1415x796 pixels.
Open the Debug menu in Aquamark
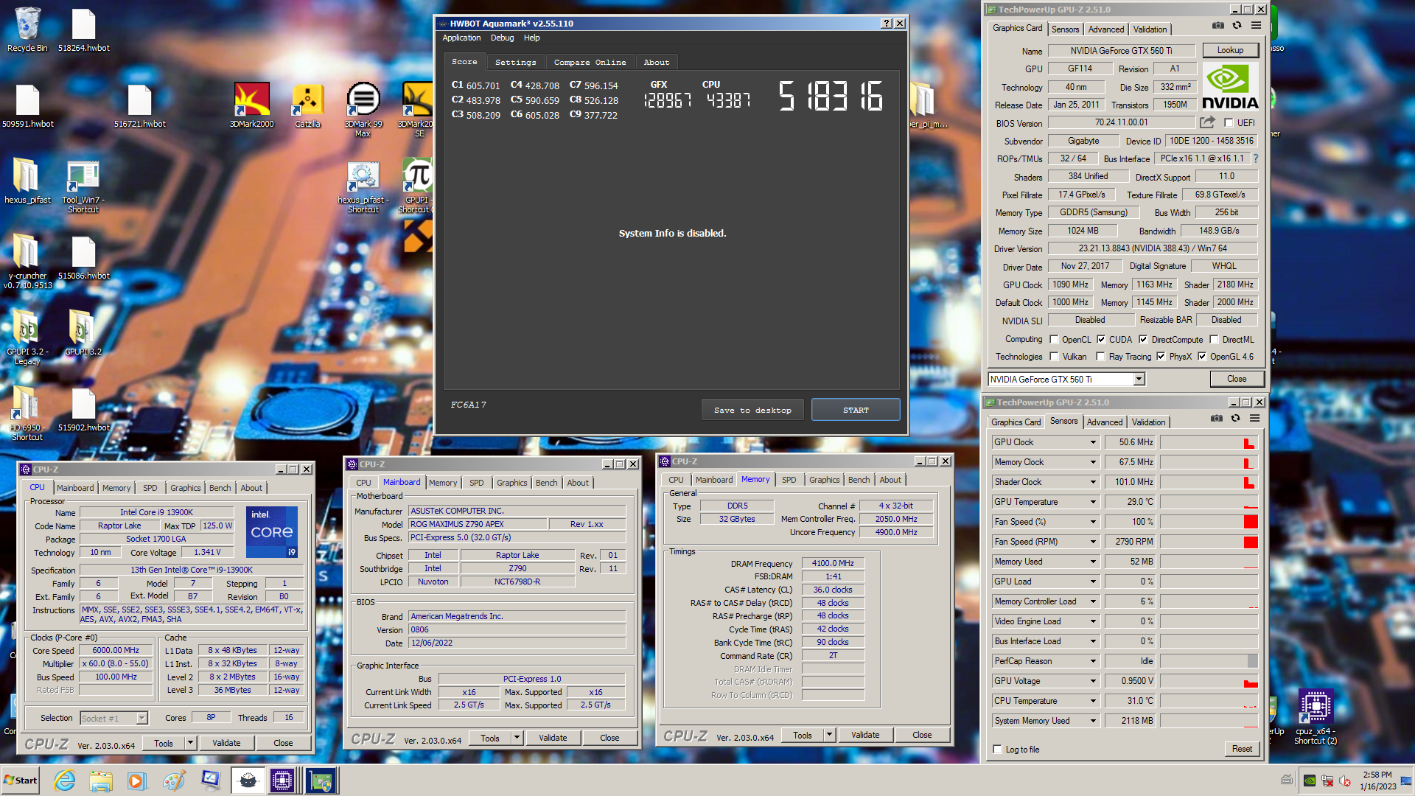pos(502,38)
